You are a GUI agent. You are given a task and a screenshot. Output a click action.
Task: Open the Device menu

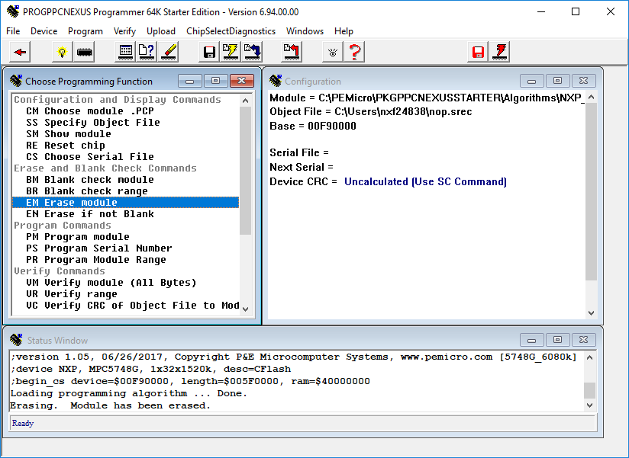tap(44, 31)
